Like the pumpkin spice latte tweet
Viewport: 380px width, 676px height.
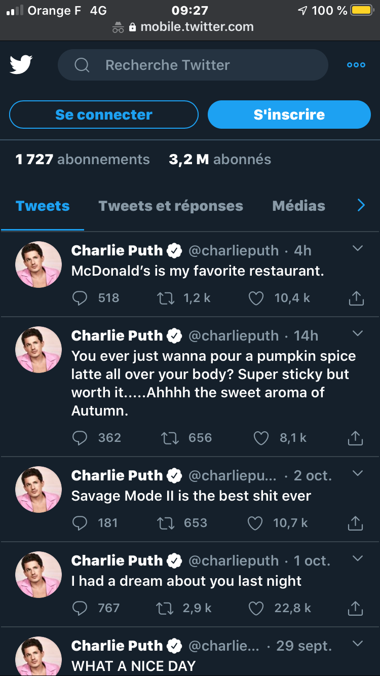(x=260, y=438)
